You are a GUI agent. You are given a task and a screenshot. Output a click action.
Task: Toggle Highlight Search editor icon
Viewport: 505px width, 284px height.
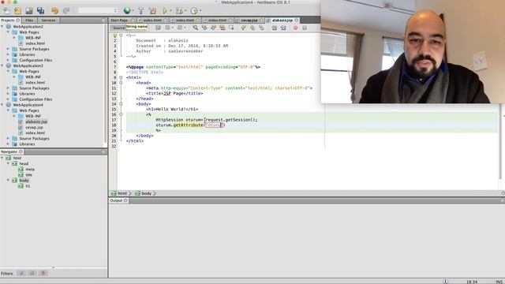coord(223,28)
